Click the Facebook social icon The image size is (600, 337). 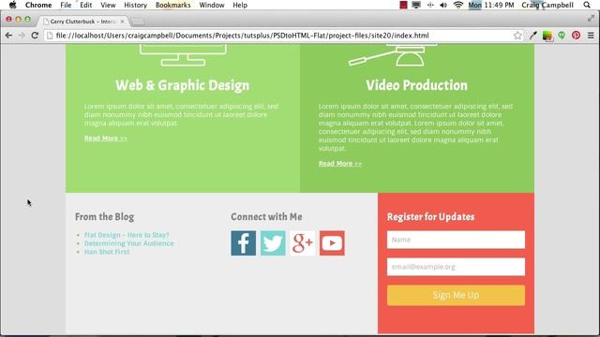click(x=244, y=243)
